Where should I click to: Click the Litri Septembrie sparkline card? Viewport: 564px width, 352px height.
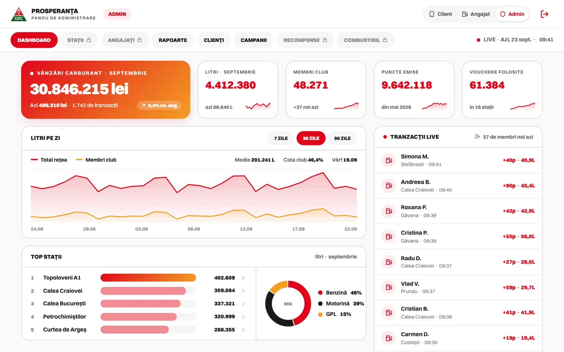(x=238, y=90)
